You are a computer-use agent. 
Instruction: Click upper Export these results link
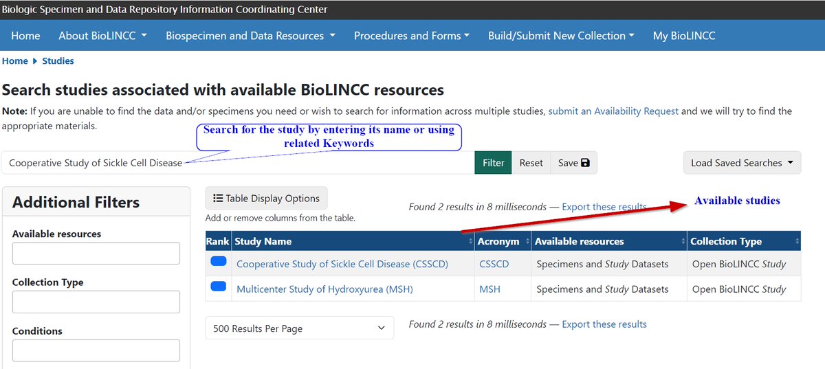604,206
